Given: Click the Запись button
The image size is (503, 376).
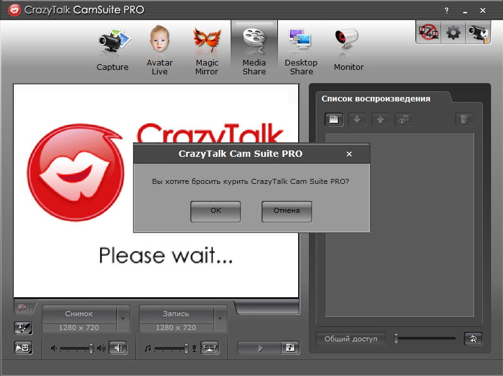Looking at the screenshot, I should click(176, 314).
